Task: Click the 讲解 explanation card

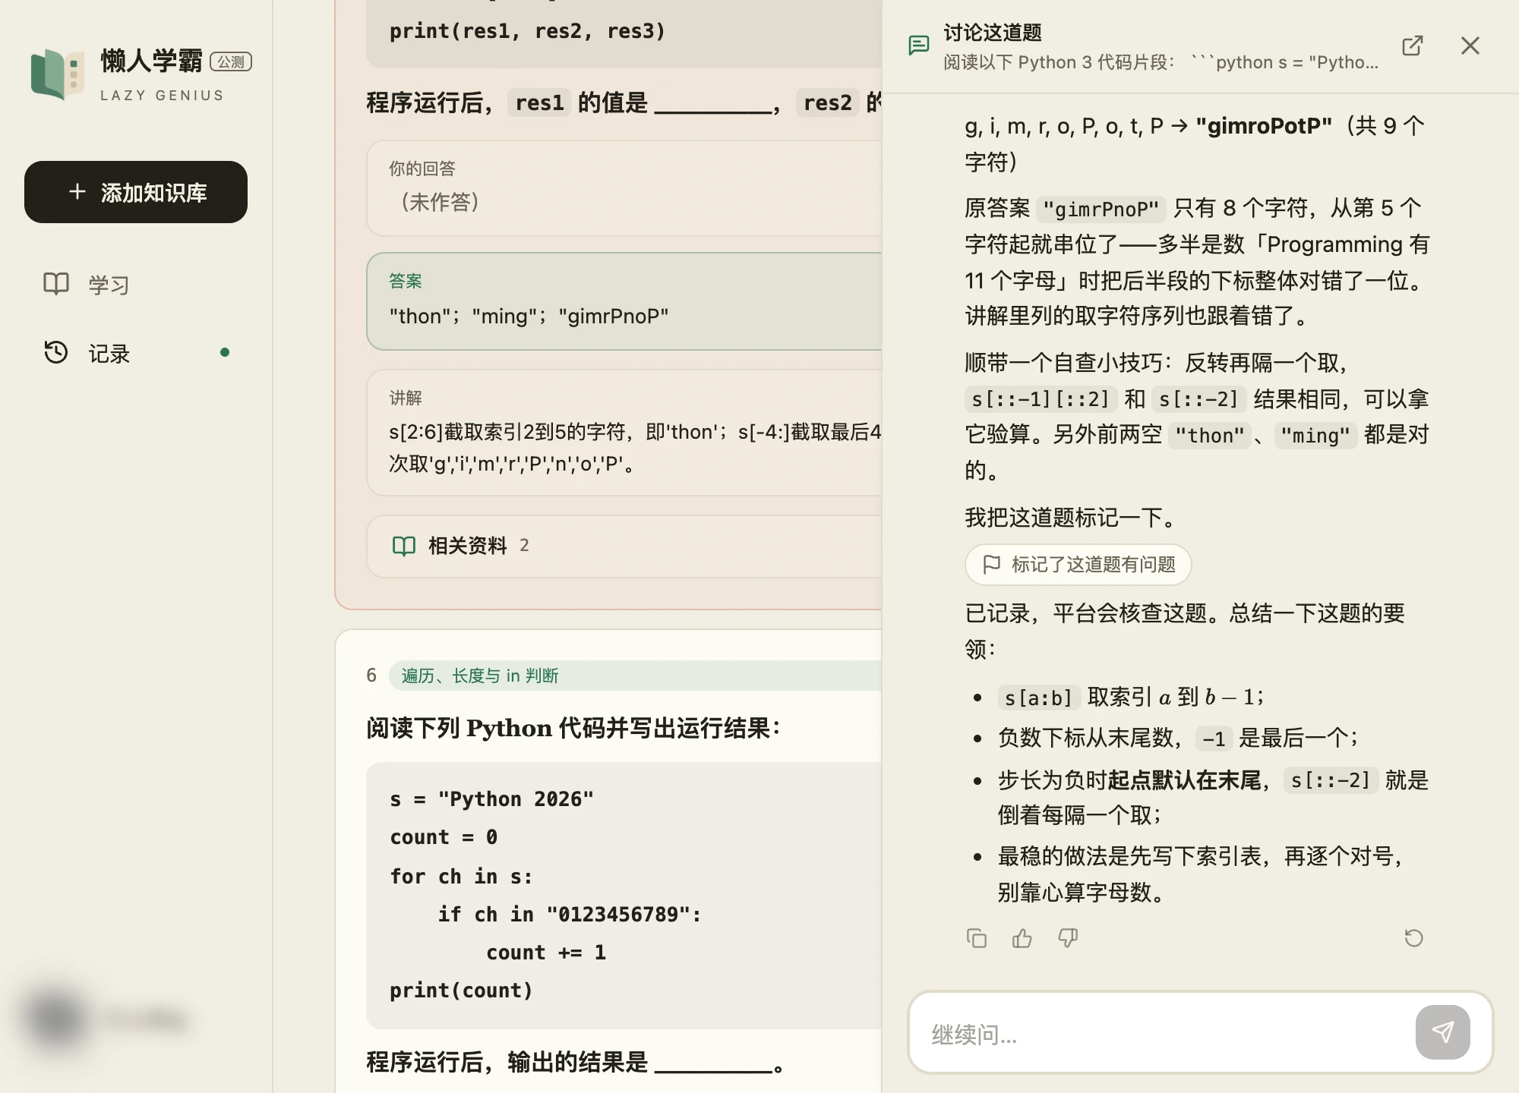Action: pyautogui.click(x=624, y=433)
